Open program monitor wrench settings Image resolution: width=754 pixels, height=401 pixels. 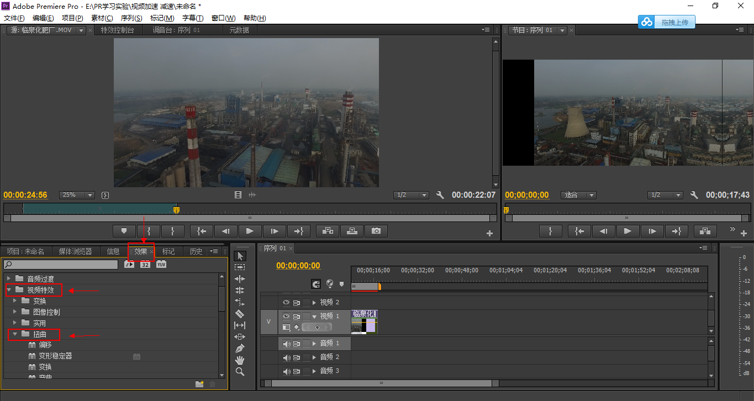tap(694, 195)
